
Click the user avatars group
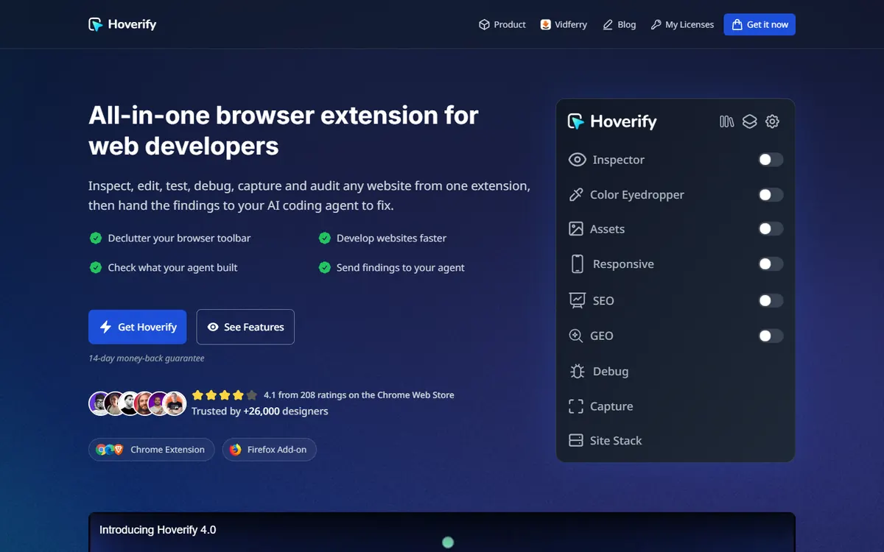(x=138, y=403)
